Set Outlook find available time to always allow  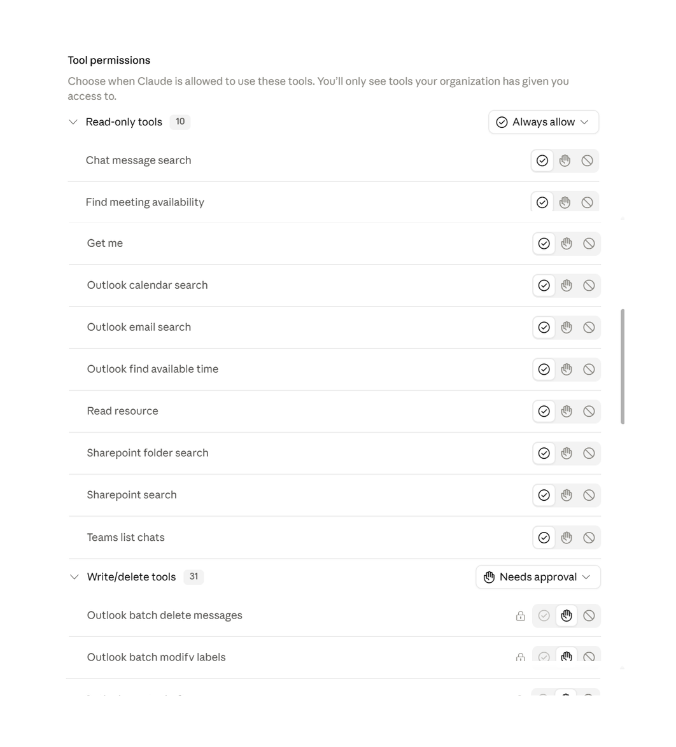click(x=544, y=369)
